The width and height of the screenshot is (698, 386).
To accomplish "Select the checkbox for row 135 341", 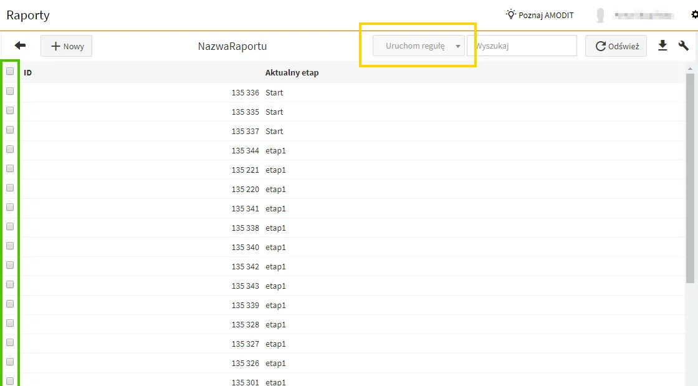I will [10, 207].
